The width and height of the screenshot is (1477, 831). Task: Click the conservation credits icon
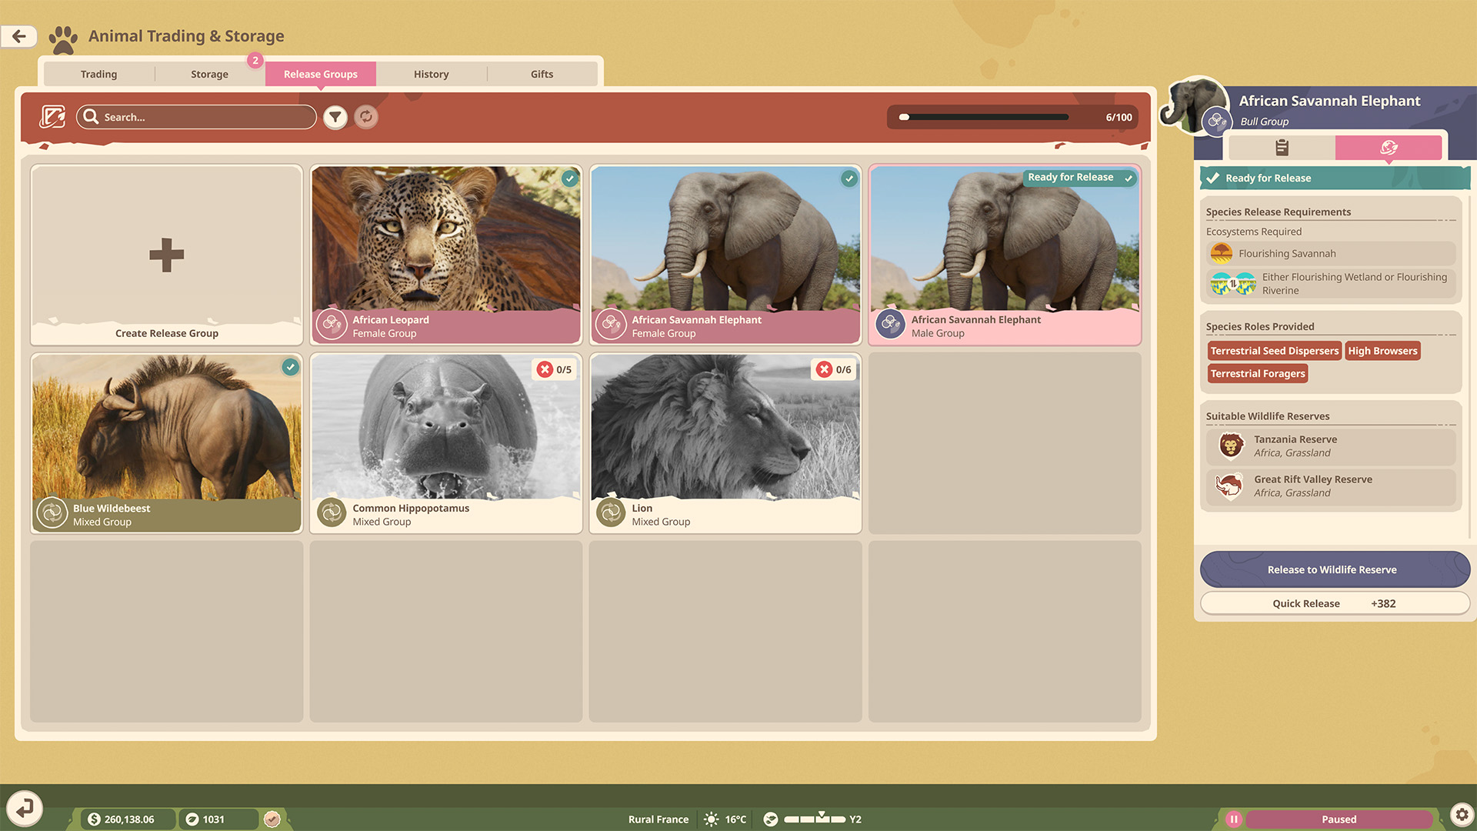click(x=192, y=819)
